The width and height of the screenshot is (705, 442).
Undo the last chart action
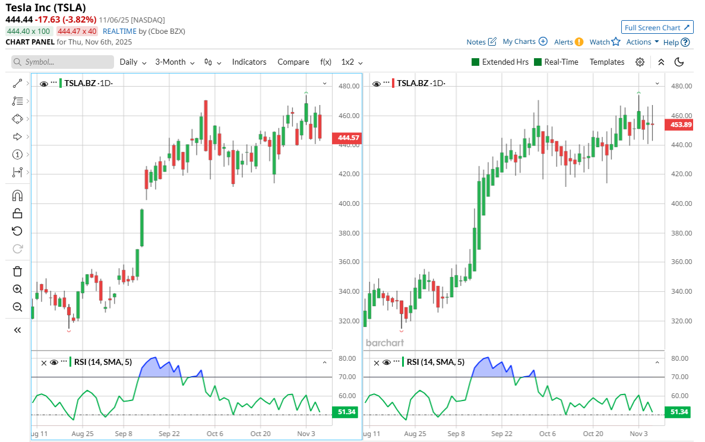pyautogui.click(x=18, y=231)
